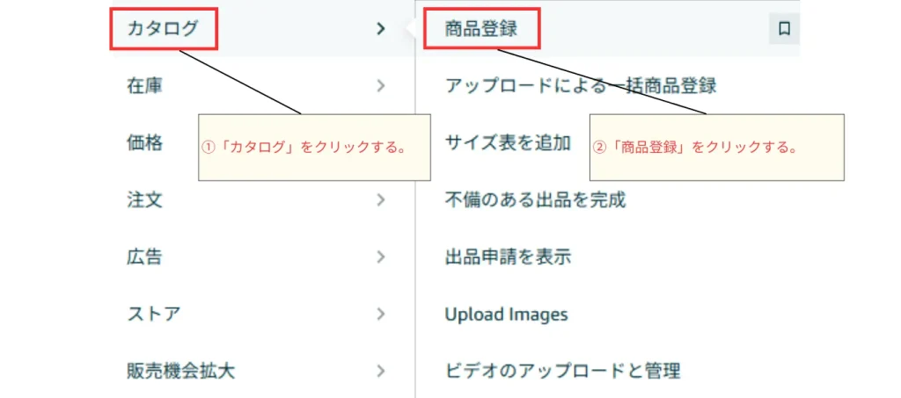This screenshot has height=398, width=901.
Task: Click 出品申請を表示
Action: coord(508,257)
